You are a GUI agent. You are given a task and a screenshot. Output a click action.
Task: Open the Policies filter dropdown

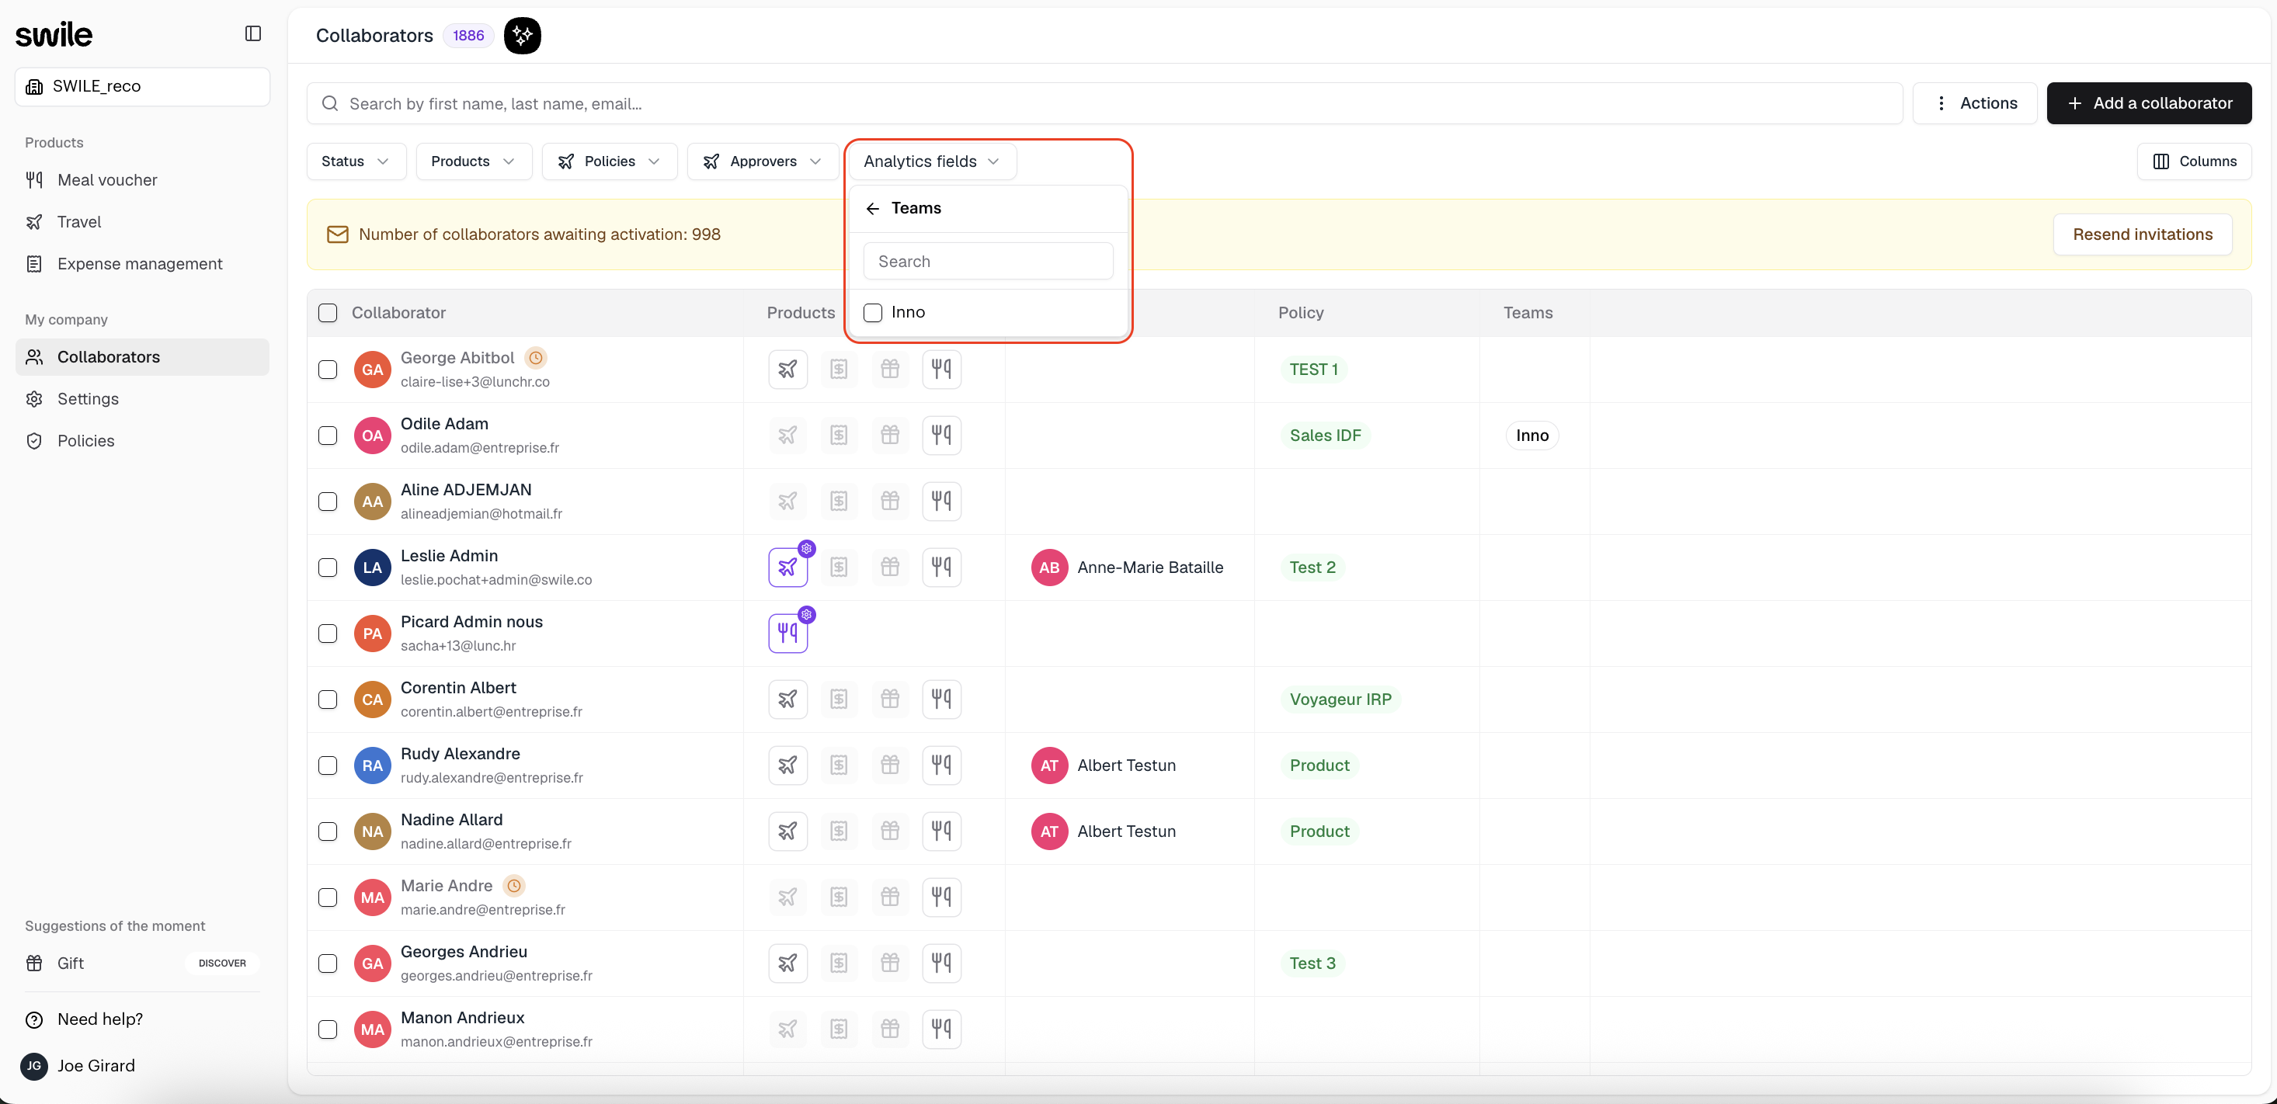pos(609,161)
